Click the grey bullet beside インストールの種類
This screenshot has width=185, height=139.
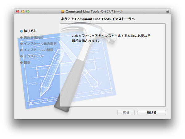(21, 50)
